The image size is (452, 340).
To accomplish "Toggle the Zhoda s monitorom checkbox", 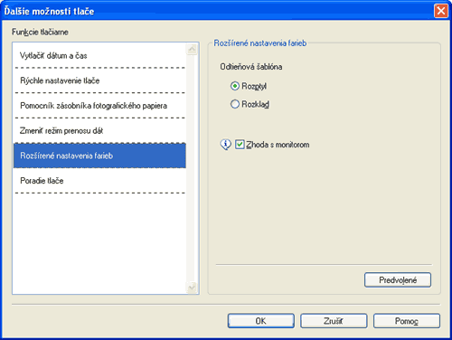I will click(x=240, y=145).
